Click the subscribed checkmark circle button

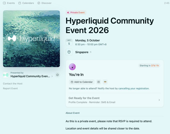click(x=57, y=75)
